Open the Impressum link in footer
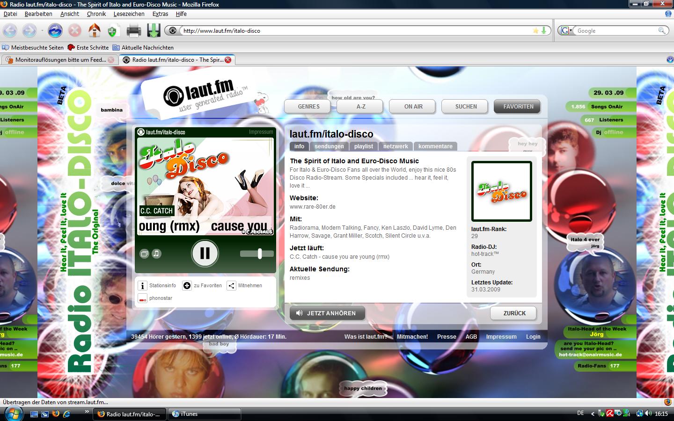Image resolution: width=674 pixels, height=421 pixels. click(x=501, y=337)
